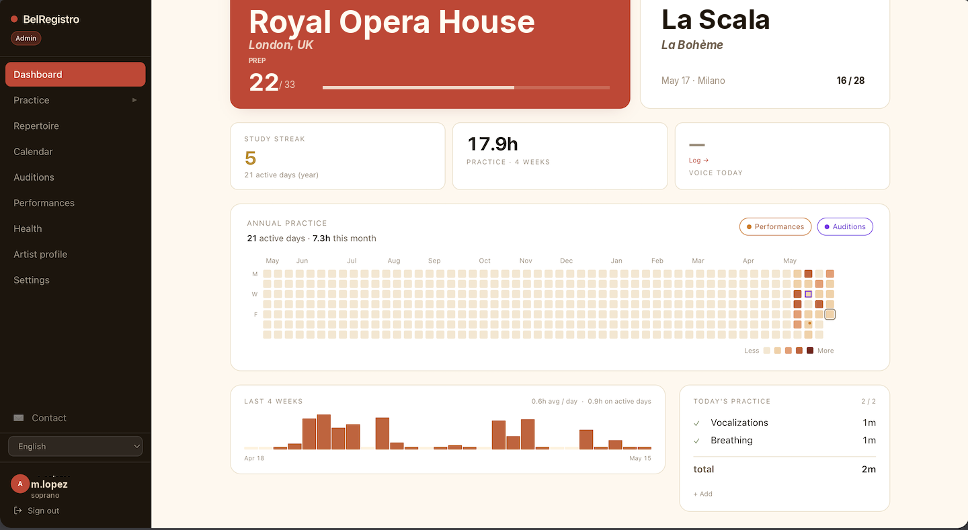Viewport: 968px width, 530px height.
Task: Click the Royal Opera House prep progress bar
Action: click(466, 87)
